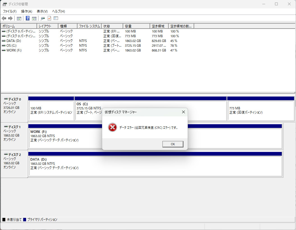This screenshot has width=296, height=230.
Task: Select the DATA (D:) partition block on ディスク 2
Action: pyautogui.click(x=155, y=166)
